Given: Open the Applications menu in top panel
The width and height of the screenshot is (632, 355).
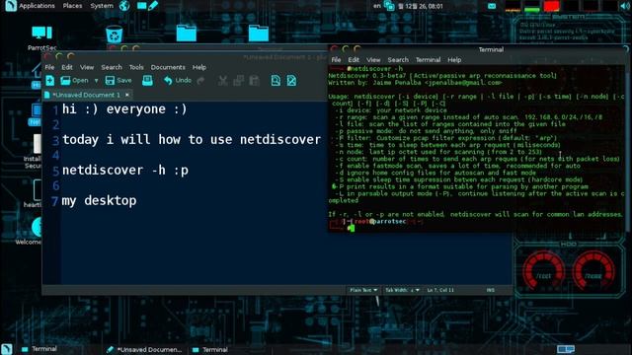Looking at the screenshot, I should click(x=37, y=6).
